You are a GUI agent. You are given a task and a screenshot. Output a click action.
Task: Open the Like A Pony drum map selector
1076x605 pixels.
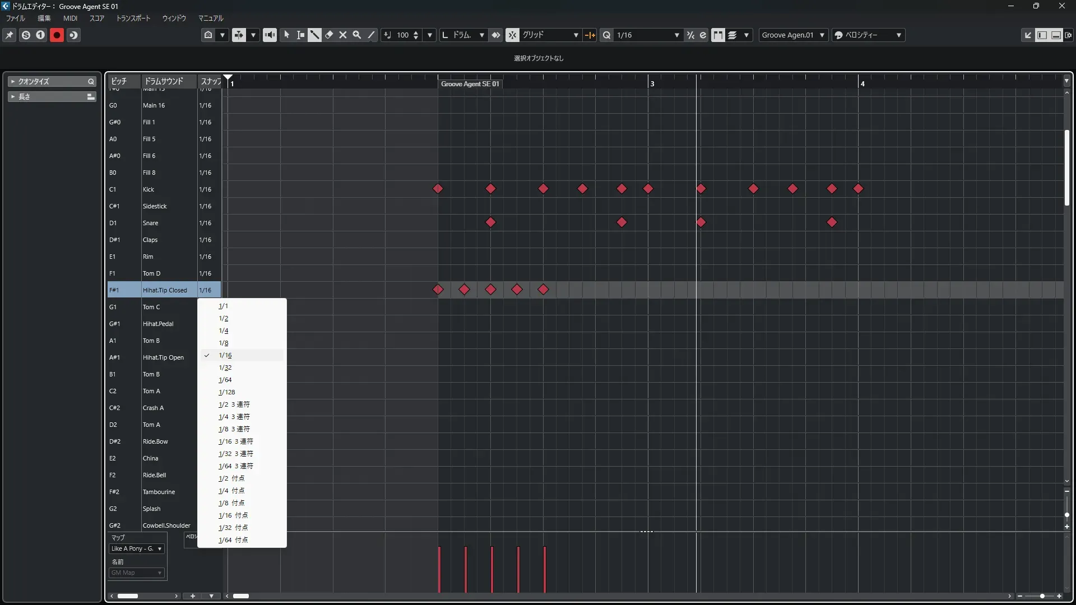136,548
